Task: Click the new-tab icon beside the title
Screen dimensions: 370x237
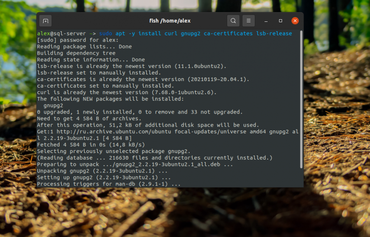Action: coord(45,21)
